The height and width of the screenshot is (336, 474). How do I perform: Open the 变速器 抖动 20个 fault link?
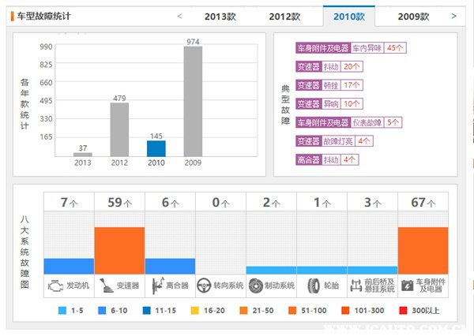352,66
